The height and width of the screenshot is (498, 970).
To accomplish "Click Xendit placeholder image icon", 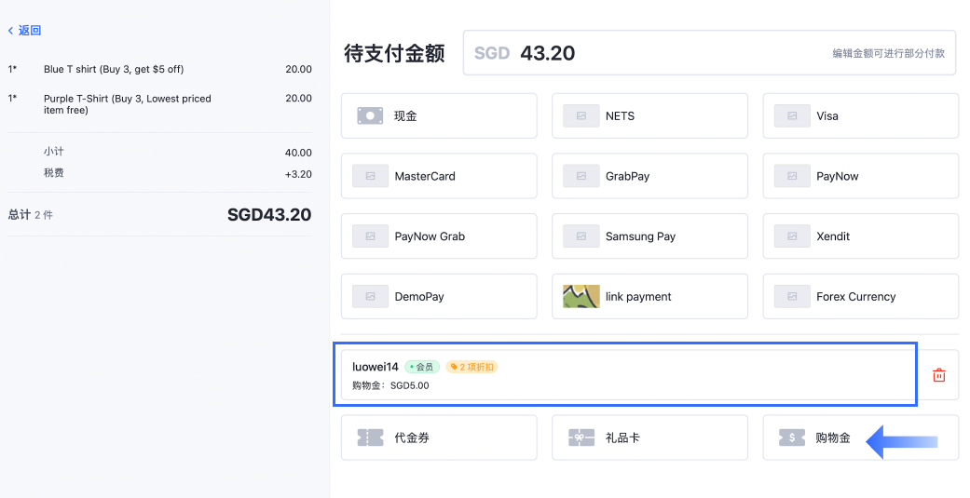I will tap(792, 236).
